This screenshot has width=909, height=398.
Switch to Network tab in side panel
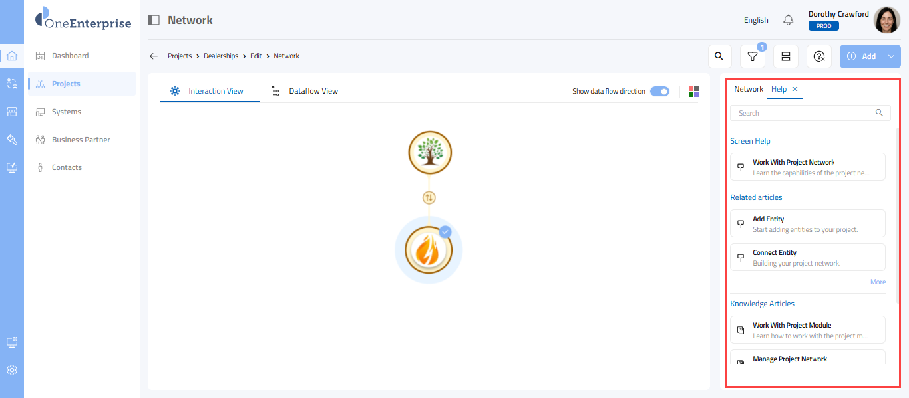tap(749, 89)
